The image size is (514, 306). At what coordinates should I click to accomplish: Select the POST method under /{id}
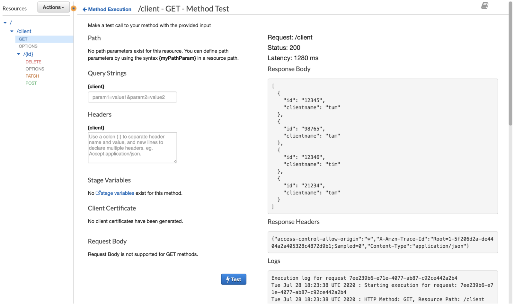pyautogui.click(x=31, y=83)
